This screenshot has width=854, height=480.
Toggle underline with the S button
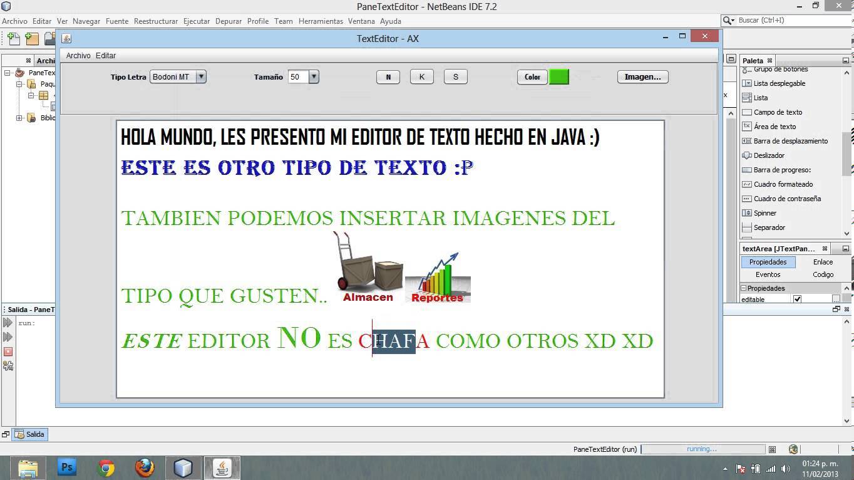[456, 77]
